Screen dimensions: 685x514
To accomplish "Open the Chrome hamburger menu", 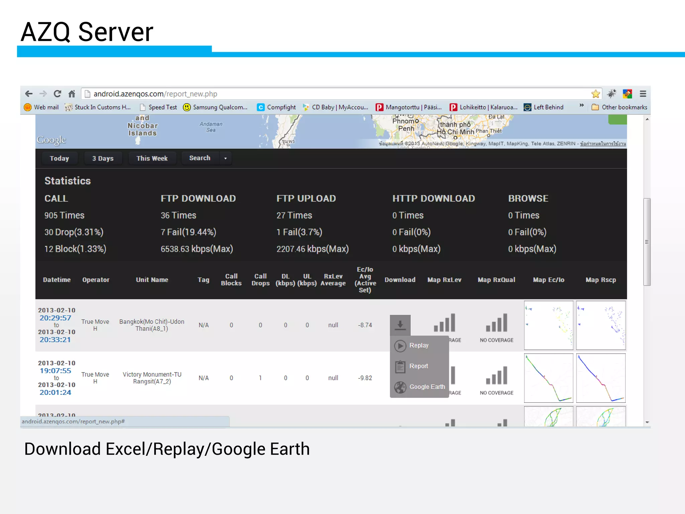I will 643,94.
